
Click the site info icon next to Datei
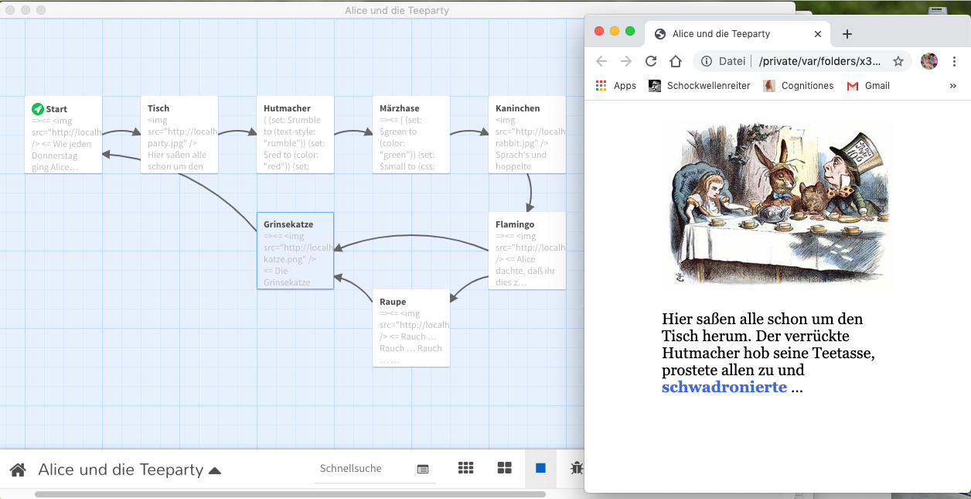pos(706,61)
